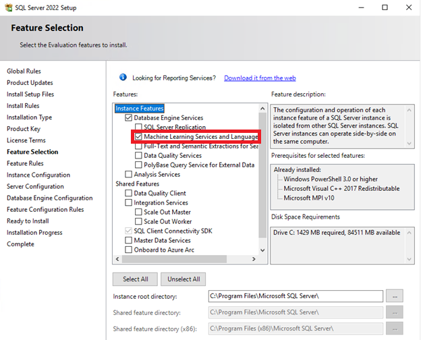The height and width of the screenshot is (340, 421).
Task: Select the Installation Progress step
Action: point(34,233)
